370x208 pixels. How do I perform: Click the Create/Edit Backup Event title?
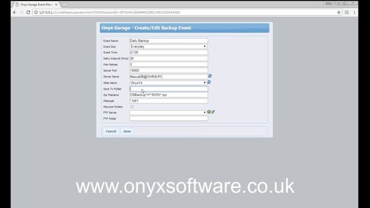click(x=146, y=28)
